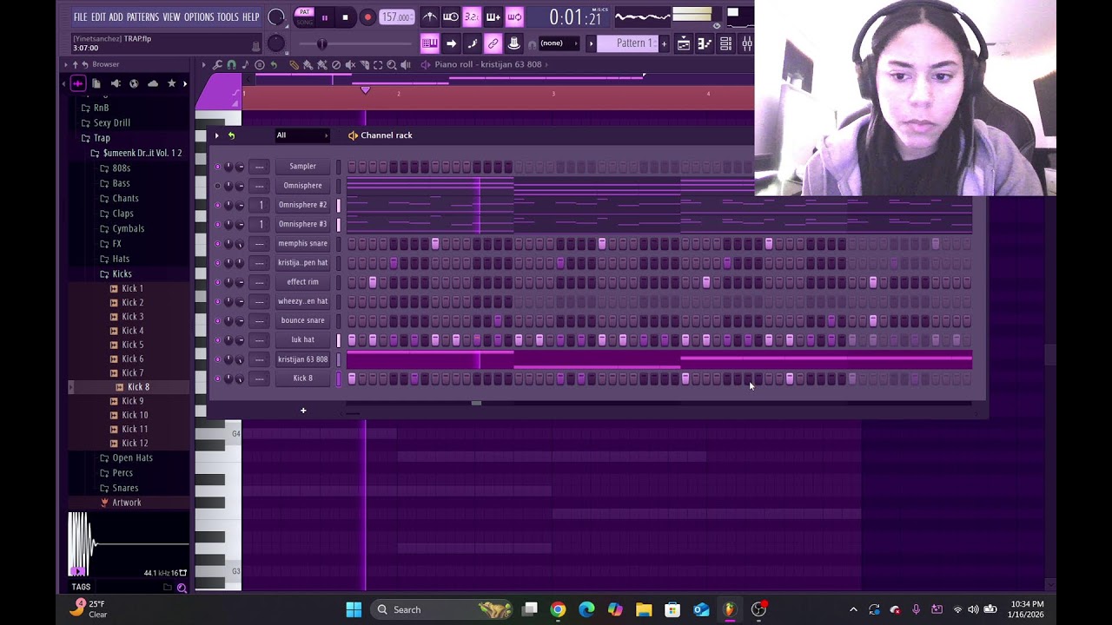Open the ADD menu
The height and width of the screenshot is (625, 1112).
tap(116, 17)
